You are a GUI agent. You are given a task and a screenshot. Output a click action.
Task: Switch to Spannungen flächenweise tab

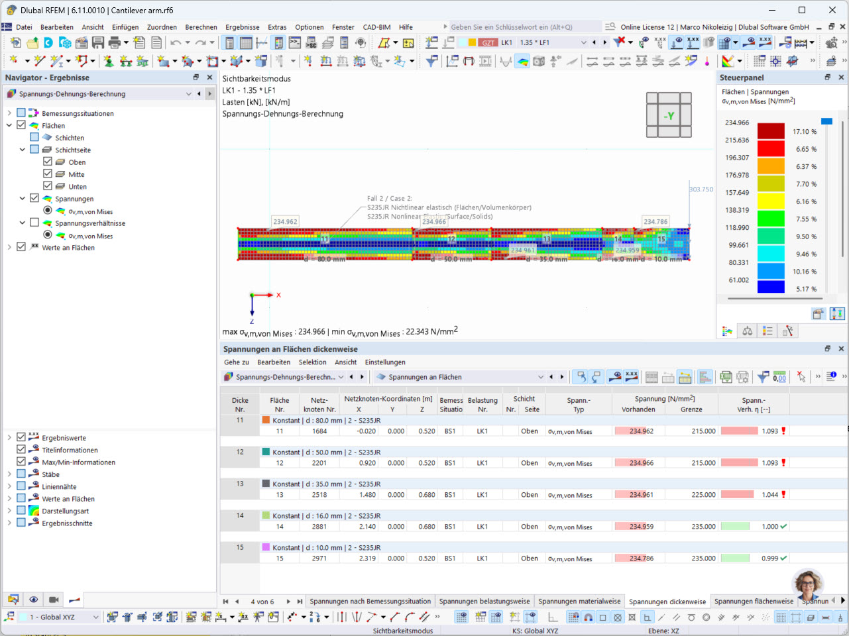click(x=754, y=602)
